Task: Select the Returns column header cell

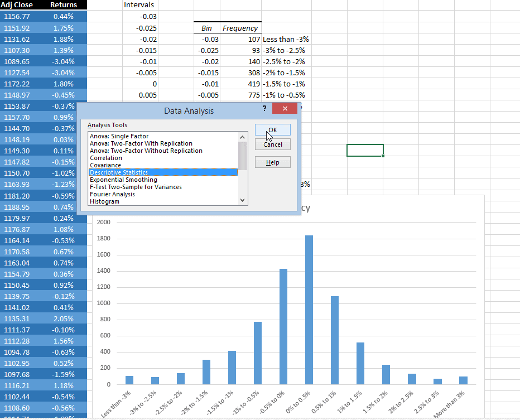Action: click(x=63, y=5)
